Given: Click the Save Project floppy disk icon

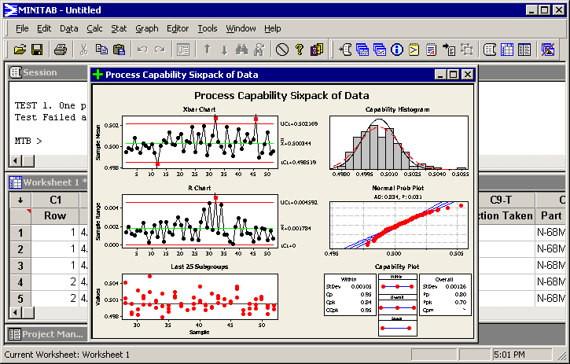Looking at the screenshot, I should click(36, 50).
